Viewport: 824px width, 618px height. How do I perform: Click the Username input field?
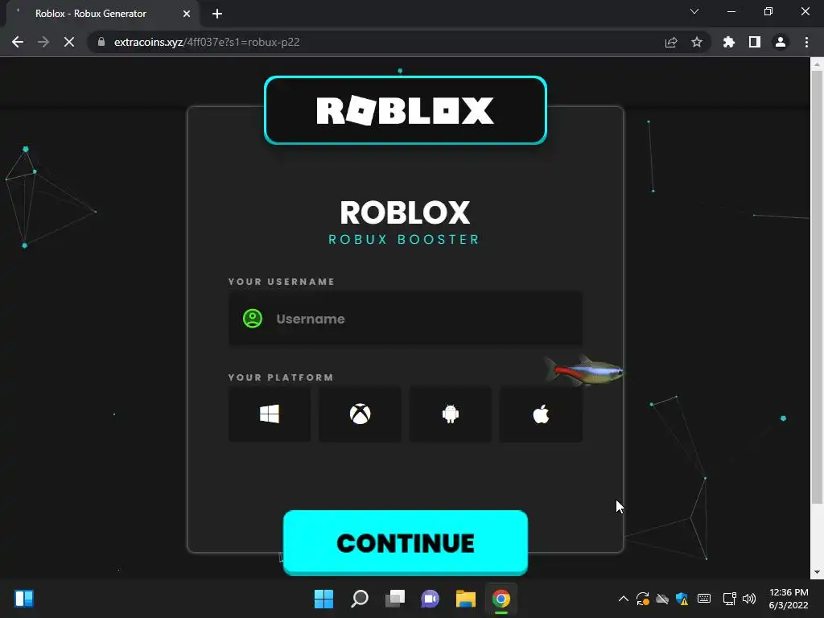(x=406, y=319)
